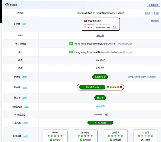Click the 6% 极度纯净 risk bar
Viewport: 161px width, 142px height.
point(92,87)
